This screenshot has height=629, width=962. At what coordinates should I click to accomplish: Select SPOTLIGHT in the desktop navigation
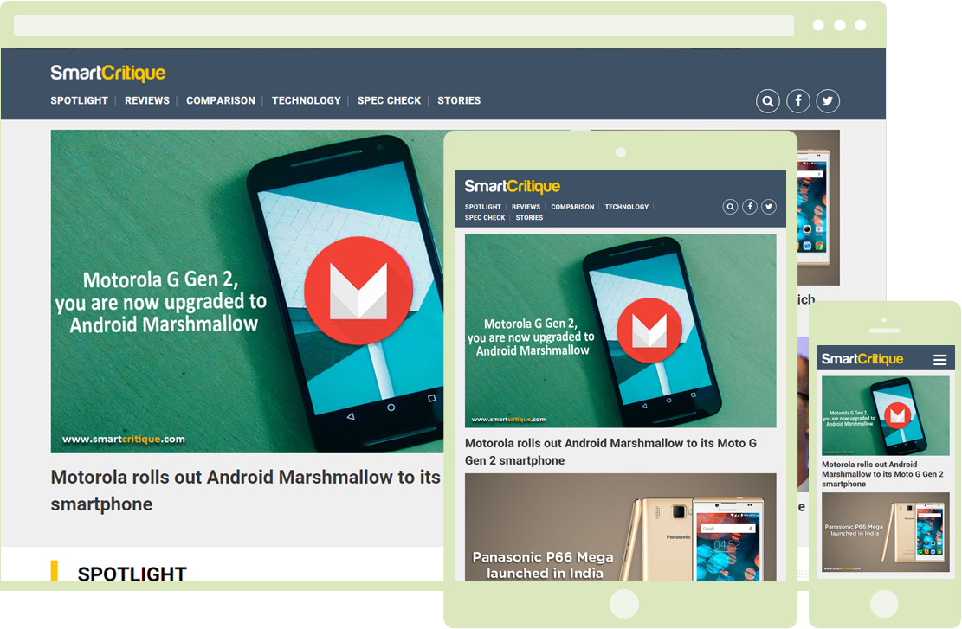click(x=79, y=101)
